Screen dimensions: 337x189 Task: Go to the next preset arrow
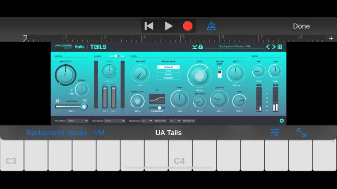click(x=274, y=47)
